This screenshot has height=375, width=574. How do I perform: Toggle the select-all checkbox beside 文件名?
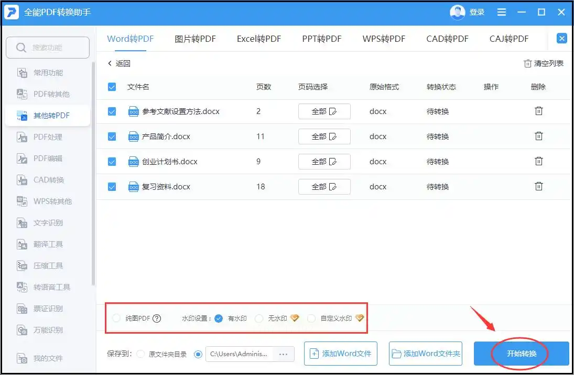click(112, 87)
